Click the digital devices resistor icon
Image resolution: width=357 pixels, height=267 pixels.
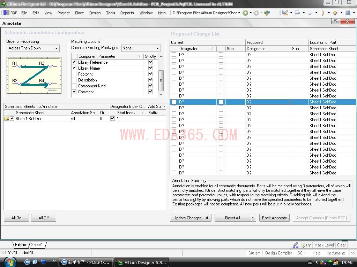[x=322, y=13]
